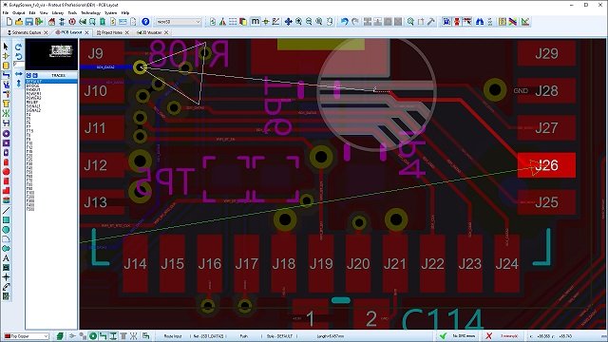
Task: Select the Selection arrow tool in left sidebar
Action: coord(6,47)
